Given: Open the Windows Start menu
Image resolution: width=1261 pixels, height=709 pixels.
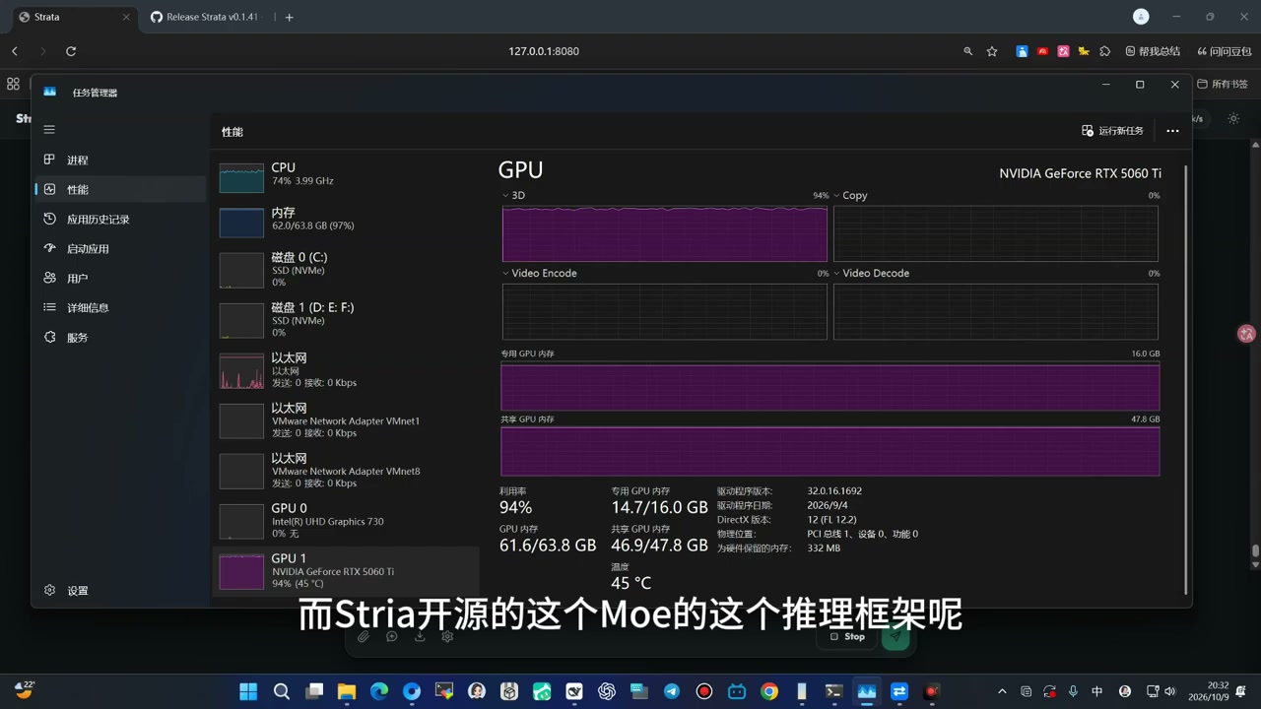Looking at the screenshot, I should coord(248,691).
